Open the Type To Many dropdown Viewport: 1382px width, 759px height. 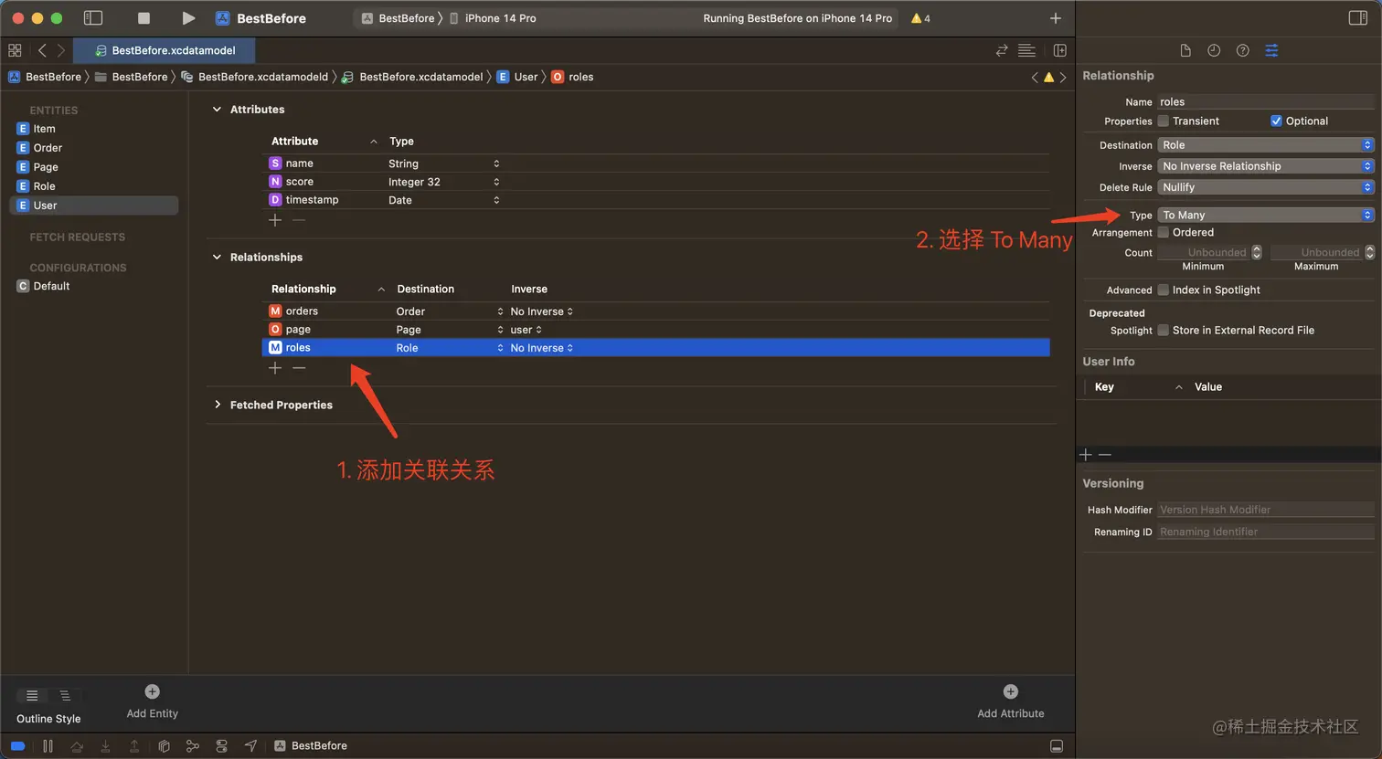[x=1266, y=215]
